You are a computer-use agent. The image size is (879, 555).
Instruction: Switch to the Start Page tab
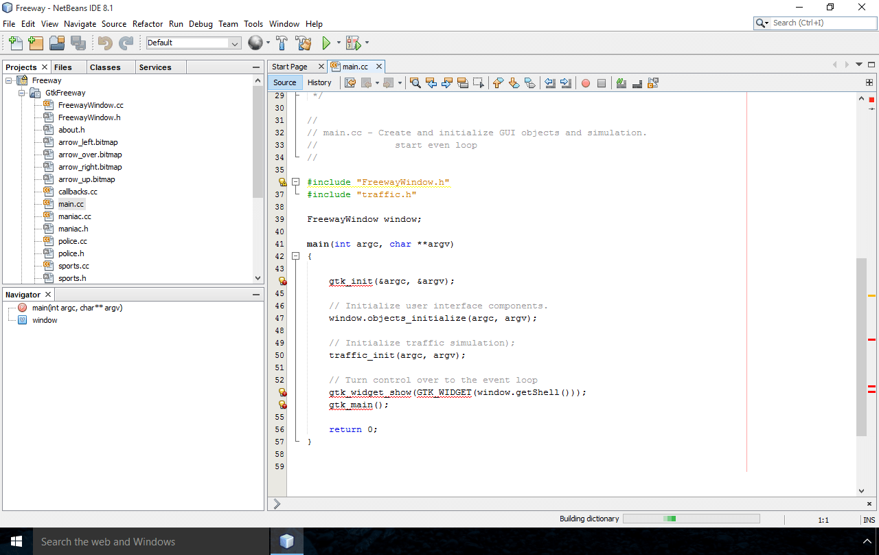[291, 67]
